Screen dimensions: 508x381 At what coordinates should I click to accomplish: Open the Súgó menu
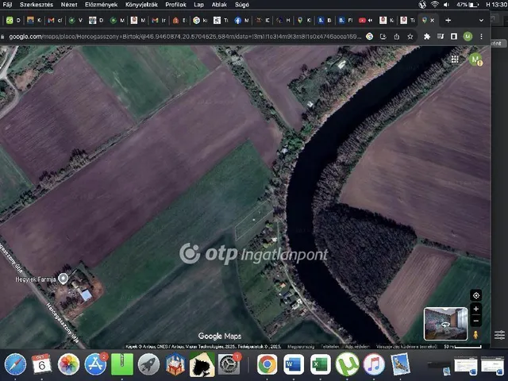241,5
